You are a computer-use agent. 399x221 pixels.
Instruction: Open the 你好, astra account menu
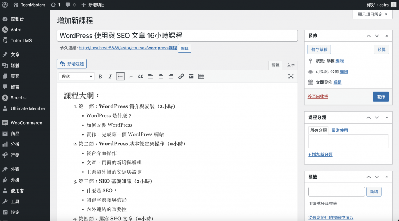(381, 5)
